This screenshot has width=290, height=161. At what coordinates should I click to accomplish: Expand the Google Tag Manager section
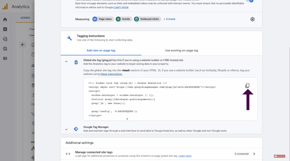pyautogui.click(x=66, y=129)
